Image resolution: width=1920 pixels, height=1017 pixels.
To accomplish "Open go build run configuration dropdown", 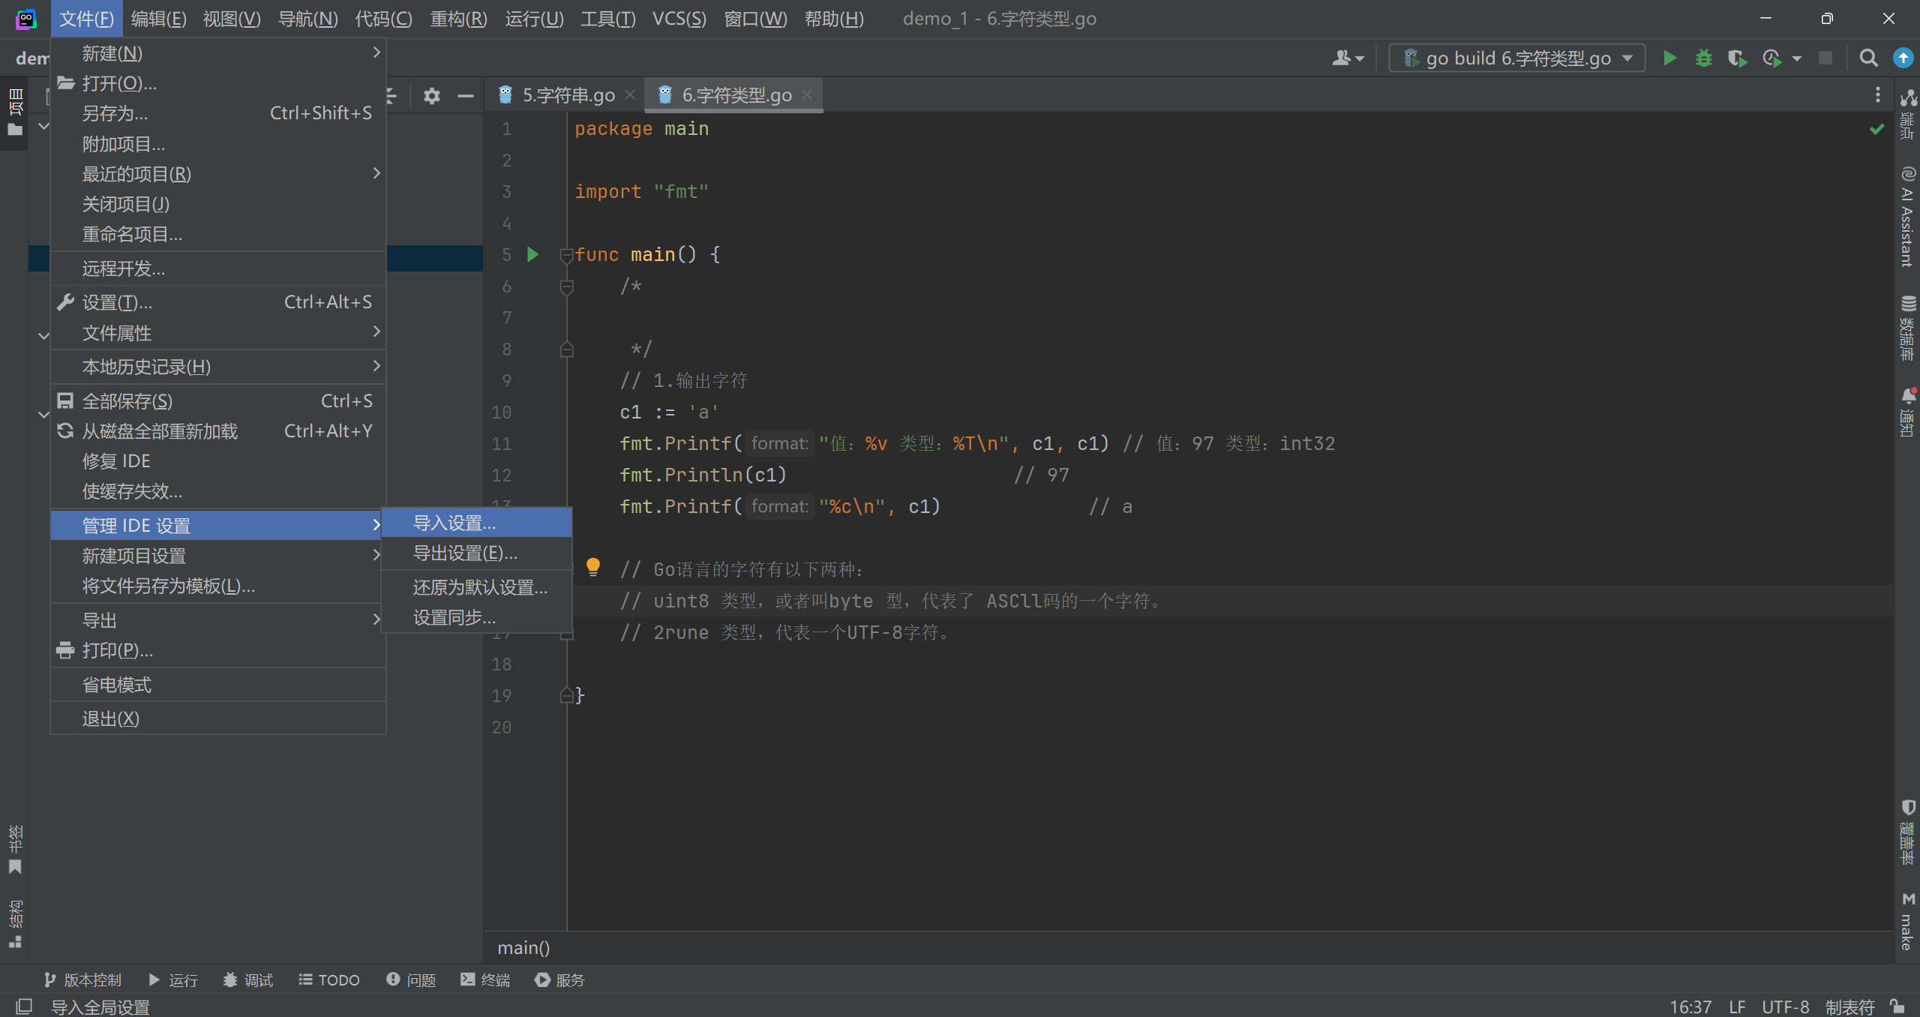I will tap(1517, 58).
